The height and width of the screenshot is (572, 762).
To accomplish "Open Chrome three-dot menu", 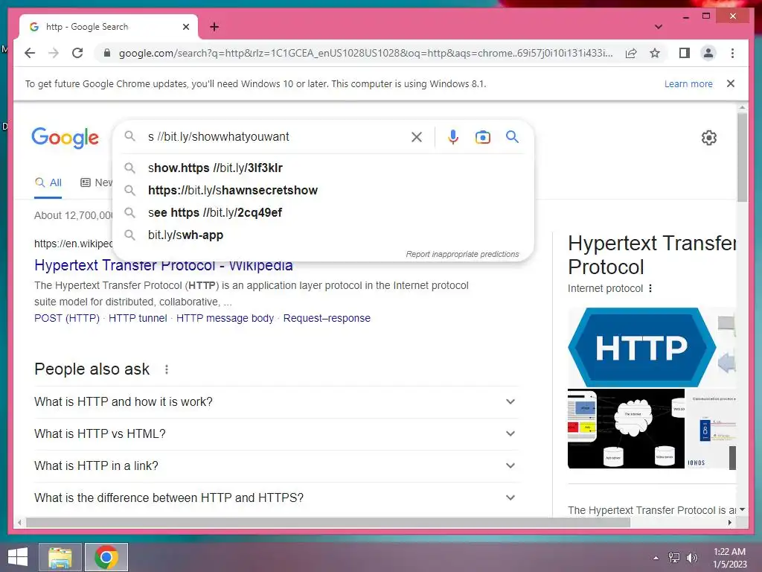I will (732, 53).
